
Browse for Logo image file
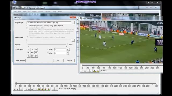[x=73, y=23]
